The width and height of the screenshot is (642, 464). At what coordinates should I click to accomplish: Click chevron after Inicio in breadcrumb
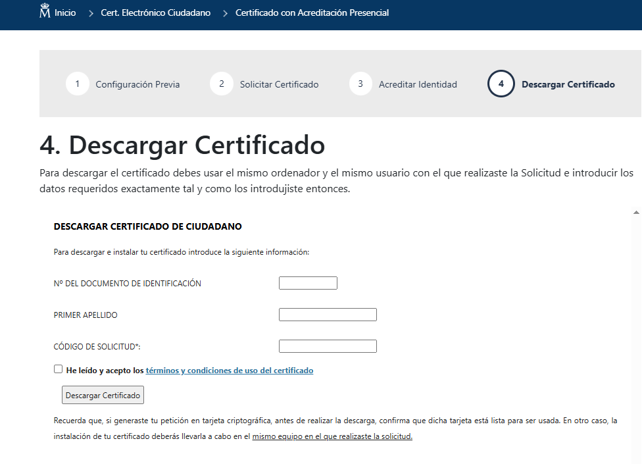tap(91, 14)
